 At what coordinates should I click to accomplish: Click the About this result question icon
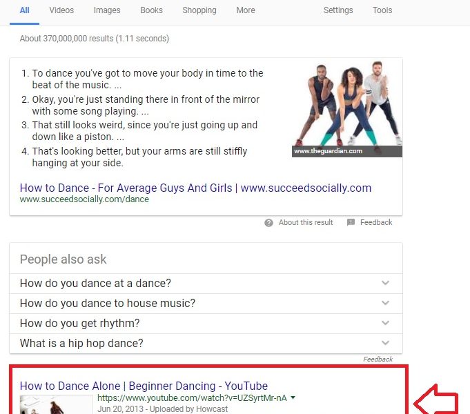pos(268,223)
